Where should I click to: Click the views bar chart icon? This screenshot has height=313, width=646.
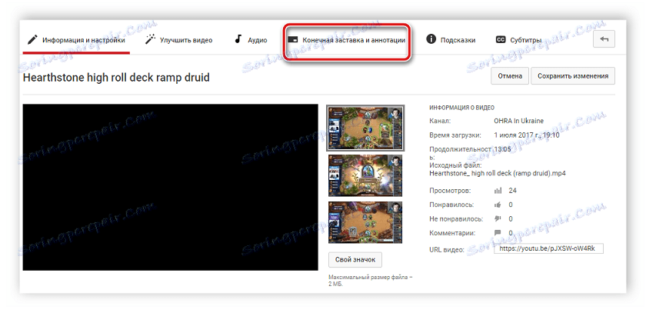[x=498, y=191]
